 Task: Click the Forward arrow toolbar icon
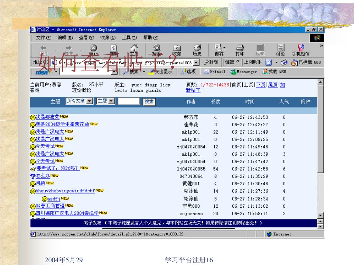coord(69,48)
